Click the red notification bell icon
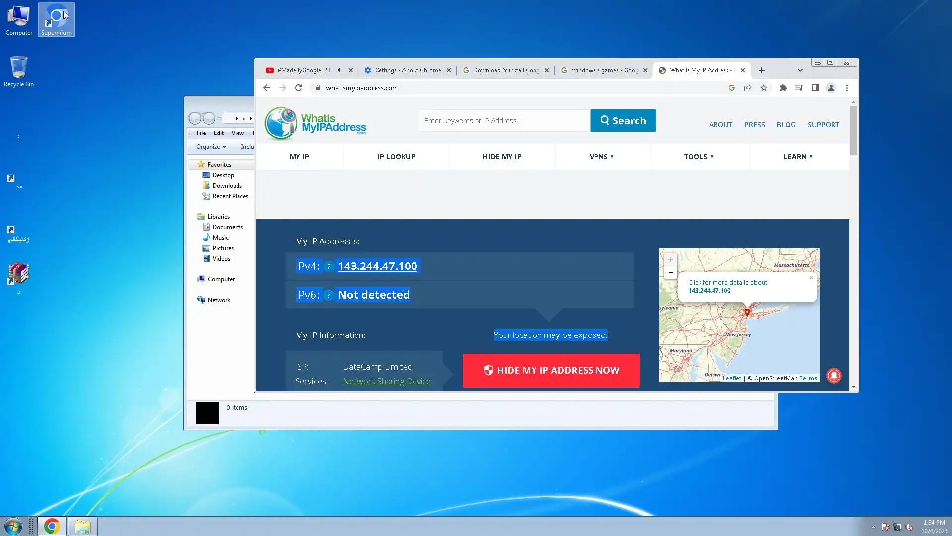Viewport: 952px width, 536px height. coord(834,376)
